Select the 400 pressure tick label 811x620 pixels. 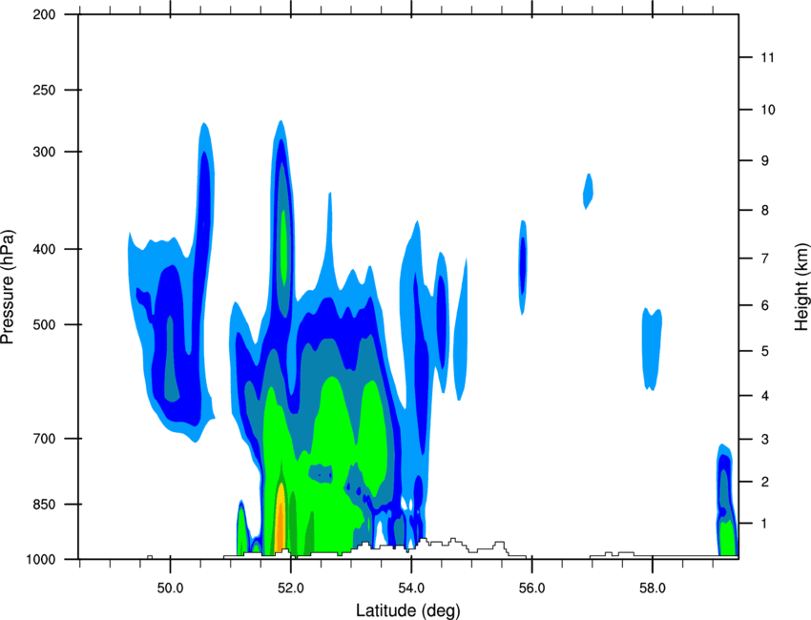44,249
